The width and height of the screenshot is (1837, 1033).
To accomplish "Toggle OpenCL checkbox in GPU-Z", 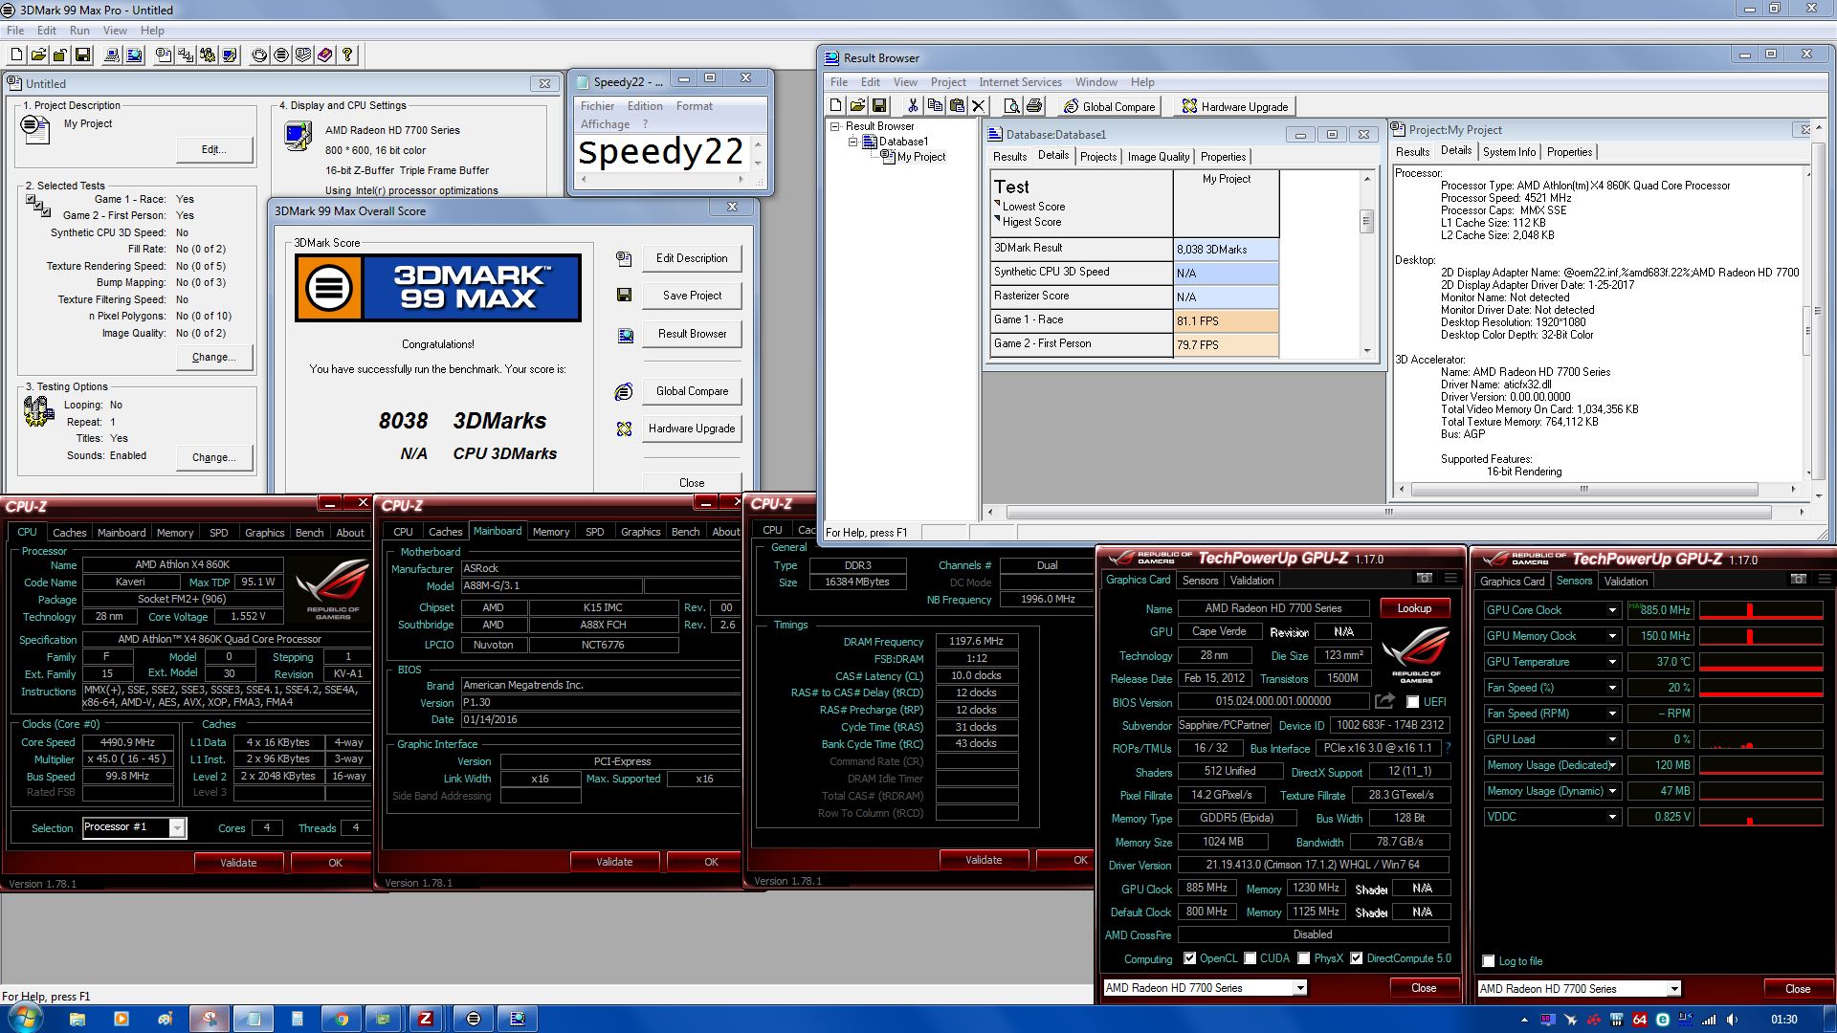I will coord(1189,958).
